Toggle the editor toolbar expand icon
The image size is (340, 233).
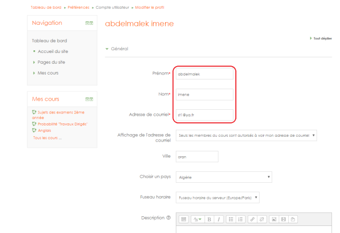tap(183, 219)
